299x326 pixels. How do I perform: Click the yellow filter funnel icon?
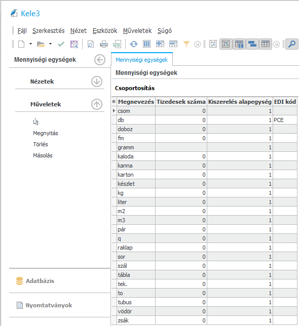186,44
